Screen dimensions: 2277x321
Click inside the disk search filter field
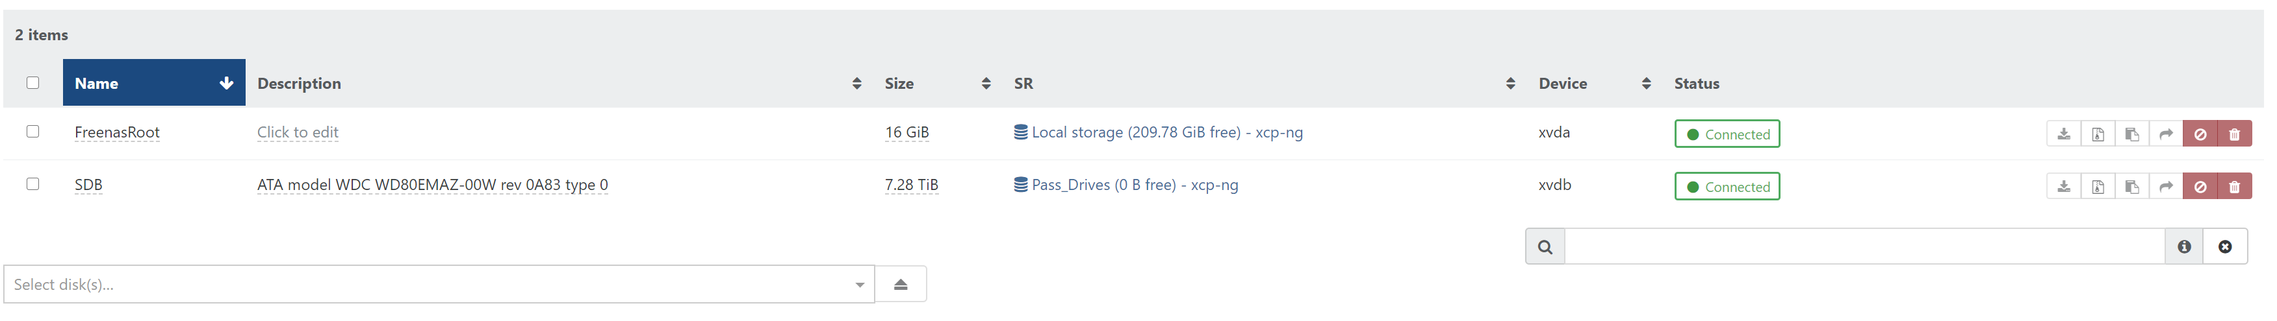pyautogui.click(x=1865, y=247)
